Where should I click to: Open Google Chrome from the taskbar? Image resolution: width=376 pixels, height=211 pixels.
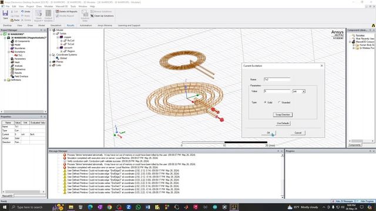[110, 207]
